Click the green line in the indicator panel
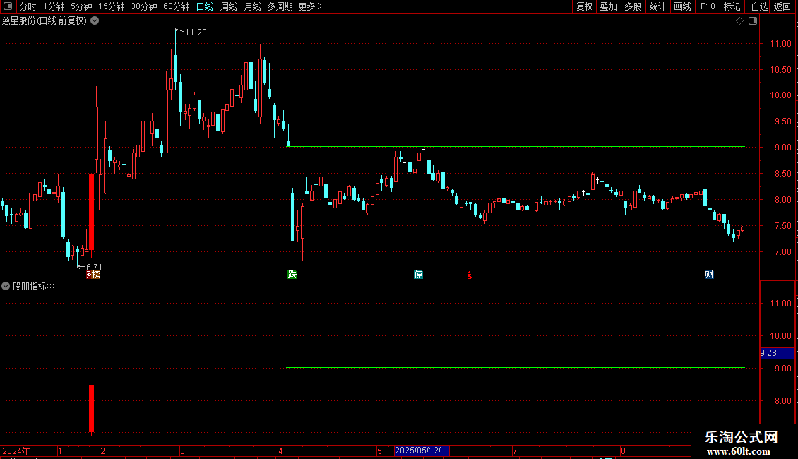Screen dimensions: 798x459 click(x=516, y=367)
